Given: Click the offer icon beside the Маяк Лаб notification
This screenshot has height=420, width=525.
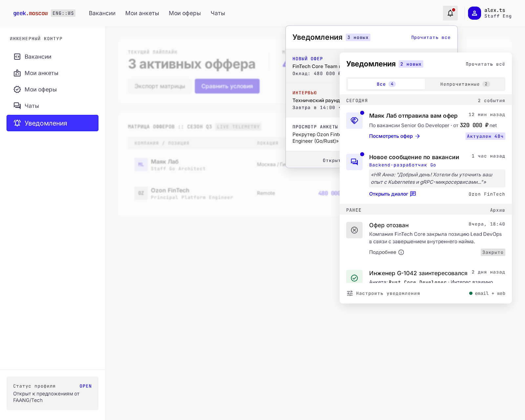Looking at the screenshot, I should coord(354,120).
